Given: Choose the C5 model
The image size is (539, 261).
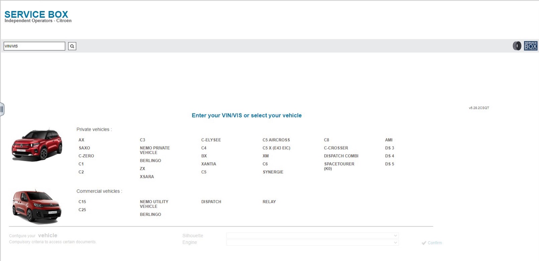Looking at the screenshot, I should (x=204, y=172).
